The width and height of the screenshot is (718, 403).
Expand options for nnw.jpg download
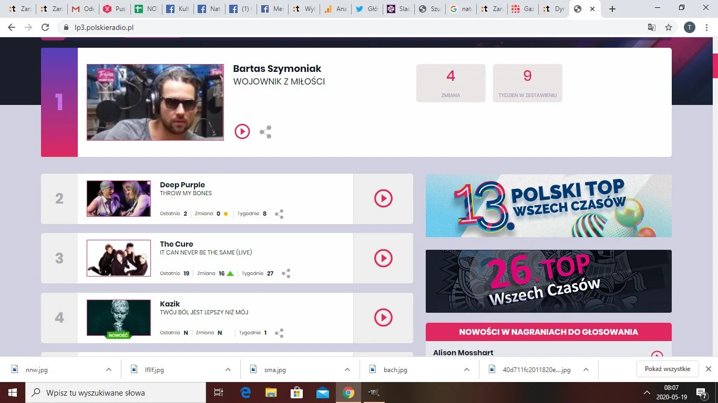click(109, 369)
